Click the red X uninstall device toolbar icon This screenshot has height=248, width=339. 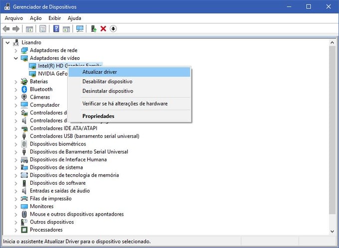tap(103, 29)
